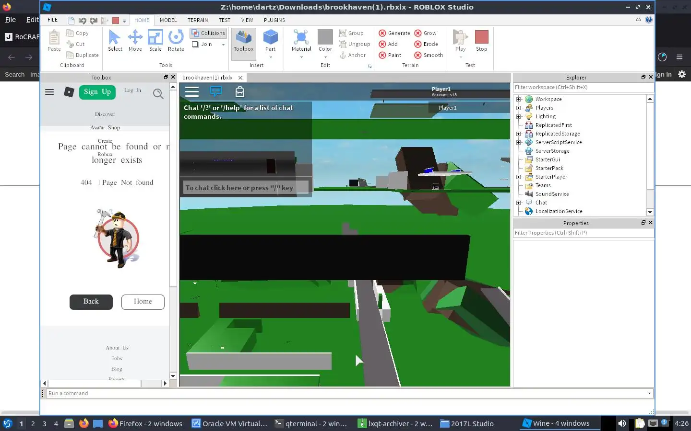Switch to the TERRAIN ribbon tab
Screen dimensions: 691x431
point(198,20)
